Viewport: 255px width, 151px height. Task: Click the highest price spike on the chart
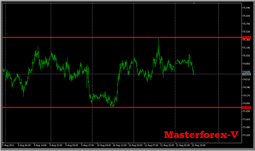tap(158, 39)
